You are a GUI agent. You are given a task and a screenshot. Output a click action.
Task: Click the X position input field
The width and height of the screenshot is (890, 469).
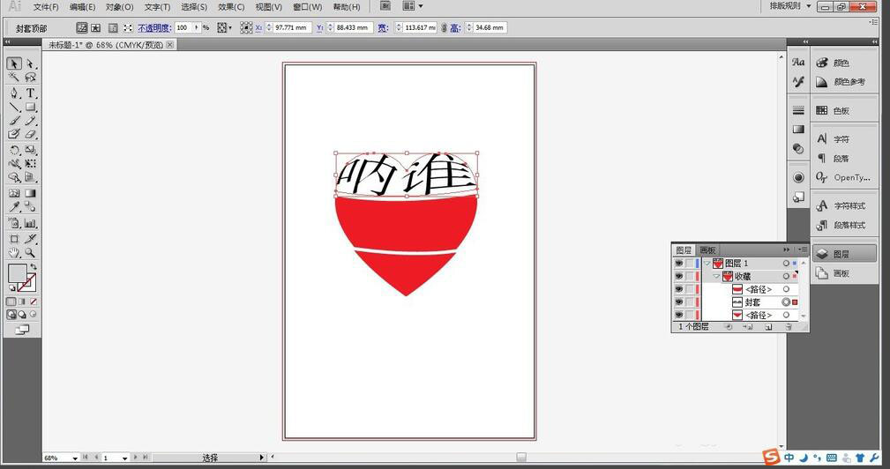(292, 27)
